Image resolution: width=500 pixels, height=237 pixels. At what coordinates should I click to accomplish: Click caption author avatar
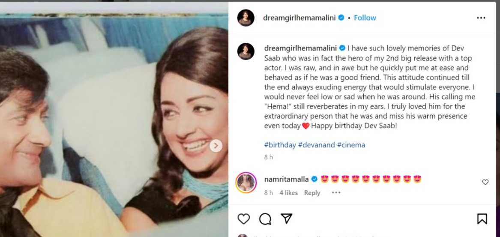[246, 51]
